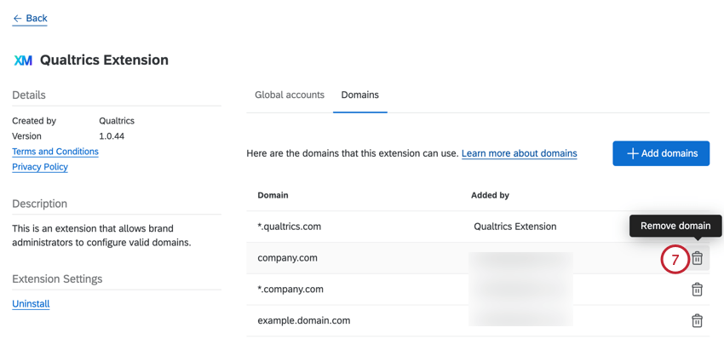724x362 pixels.
Task: Click the Qualtrics Extension added-by cell
Action: 514,227
